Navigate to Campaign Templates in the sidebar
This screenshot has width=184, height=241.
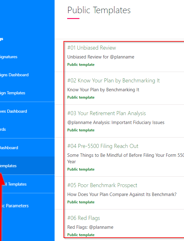click(13, 93)
